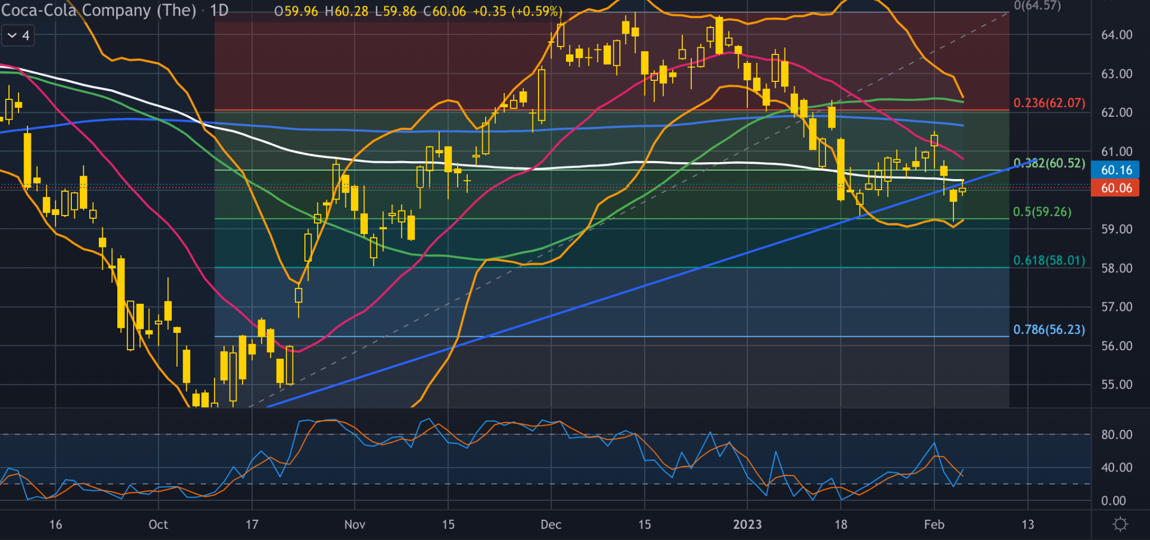The width and height of the screenshot is (1150, 540).
Task: Select the 0.618(58.01) Fibonacci level label
Action: tap(1049, 260)
